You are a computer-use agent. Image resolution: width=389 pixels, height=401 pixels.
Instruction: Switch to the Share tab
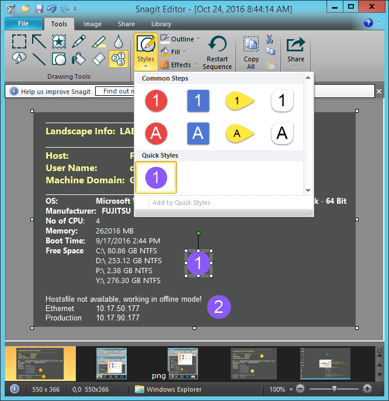(x=126, y=24)
